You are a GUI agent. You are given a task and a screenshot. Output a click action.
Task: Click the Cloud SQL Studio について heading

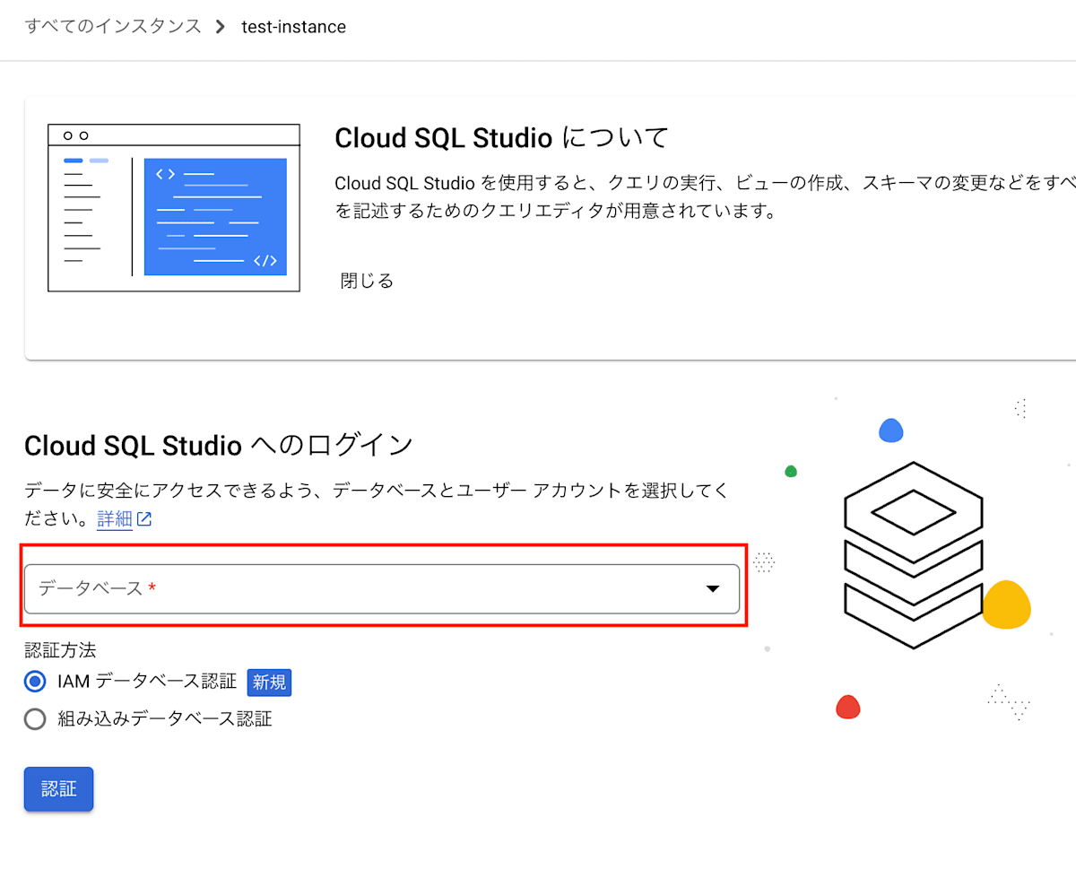click(x=502, y=138)
